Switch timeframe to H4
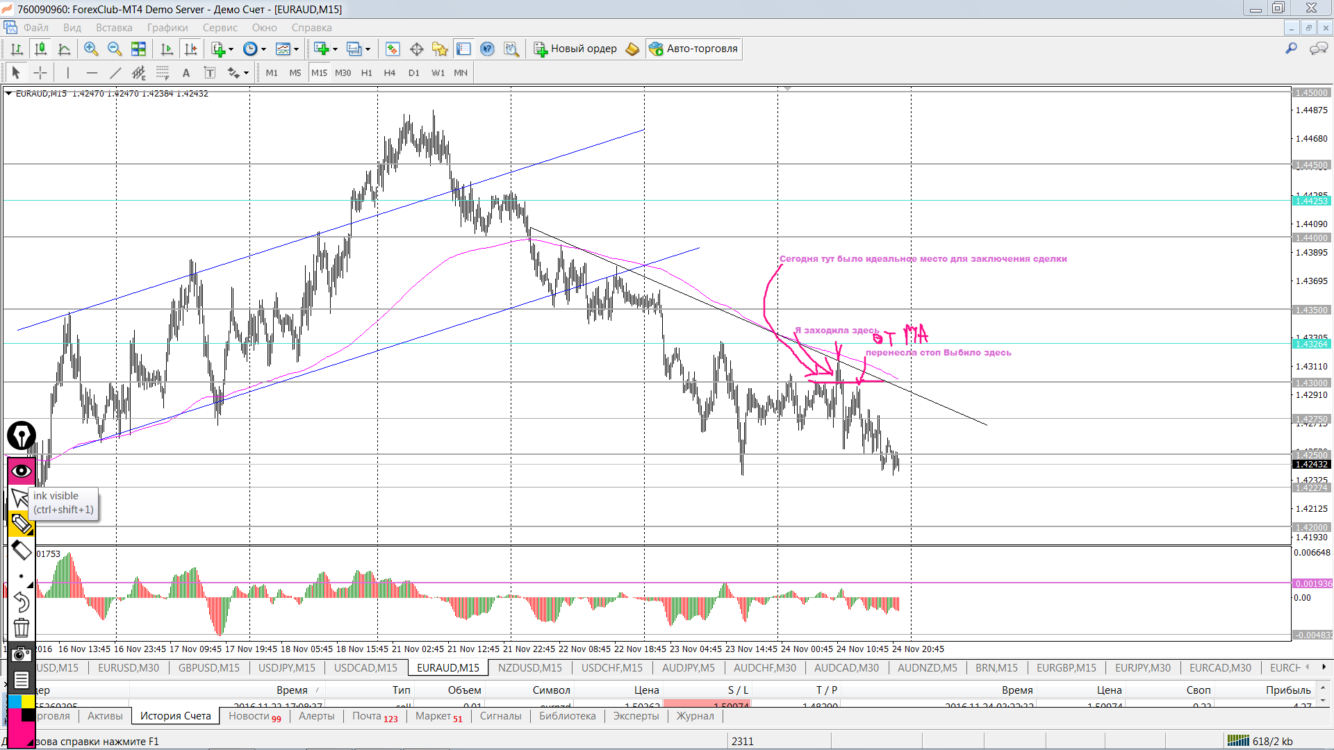 pyautogui.click(x=389, y=73)
